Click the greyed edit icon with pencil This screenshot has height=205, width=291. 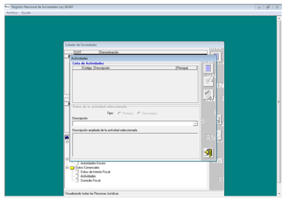(208, 81)
